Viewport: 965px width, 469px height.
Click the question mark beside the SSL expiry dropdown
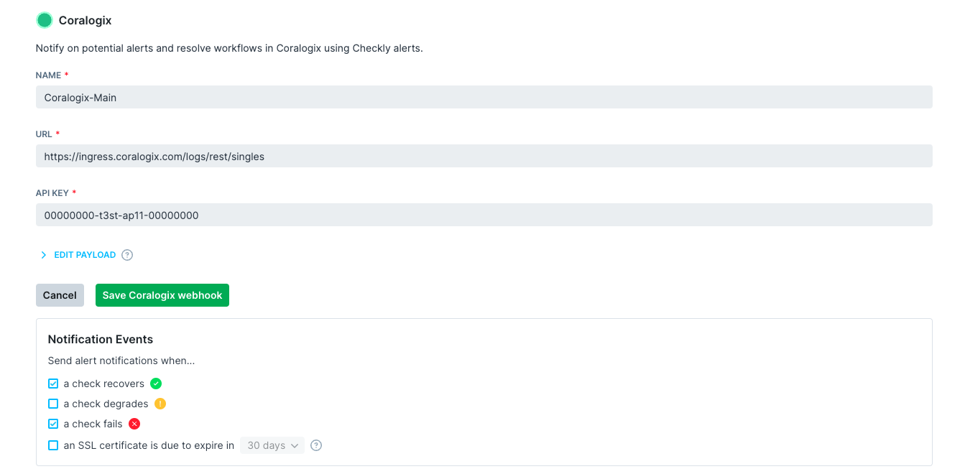pos(316,445)
